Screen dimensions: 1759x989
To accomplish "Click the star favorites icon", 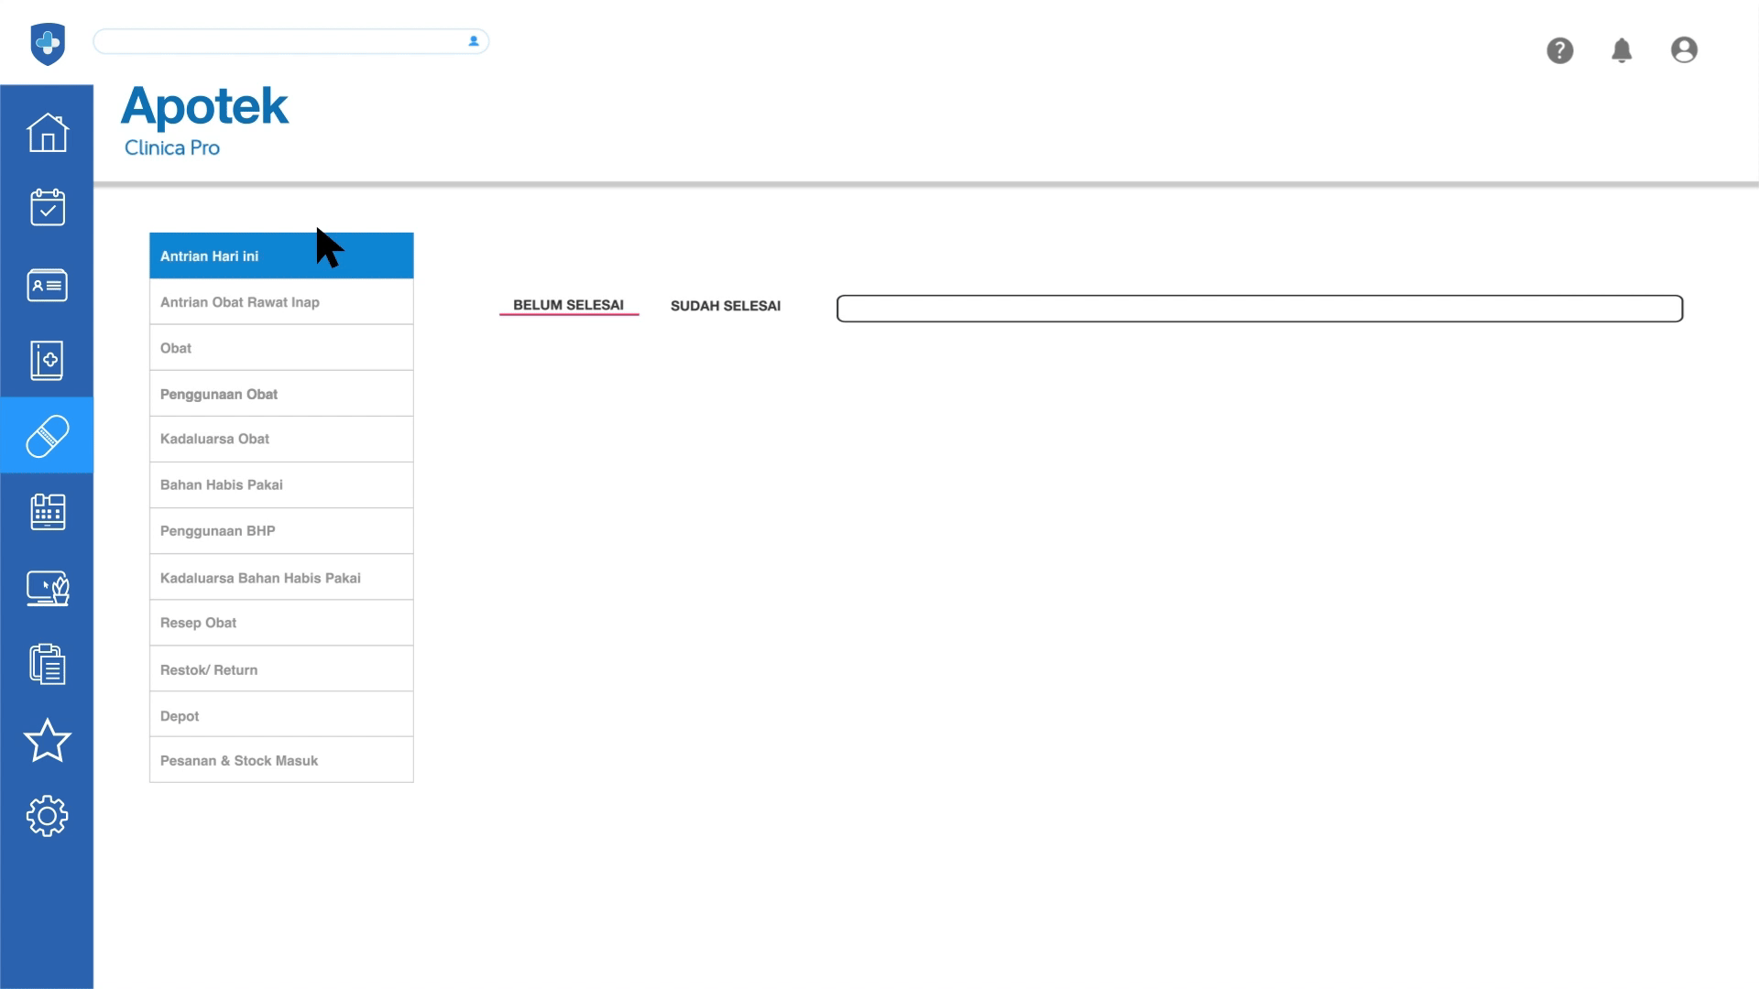I will coord(47,740).
